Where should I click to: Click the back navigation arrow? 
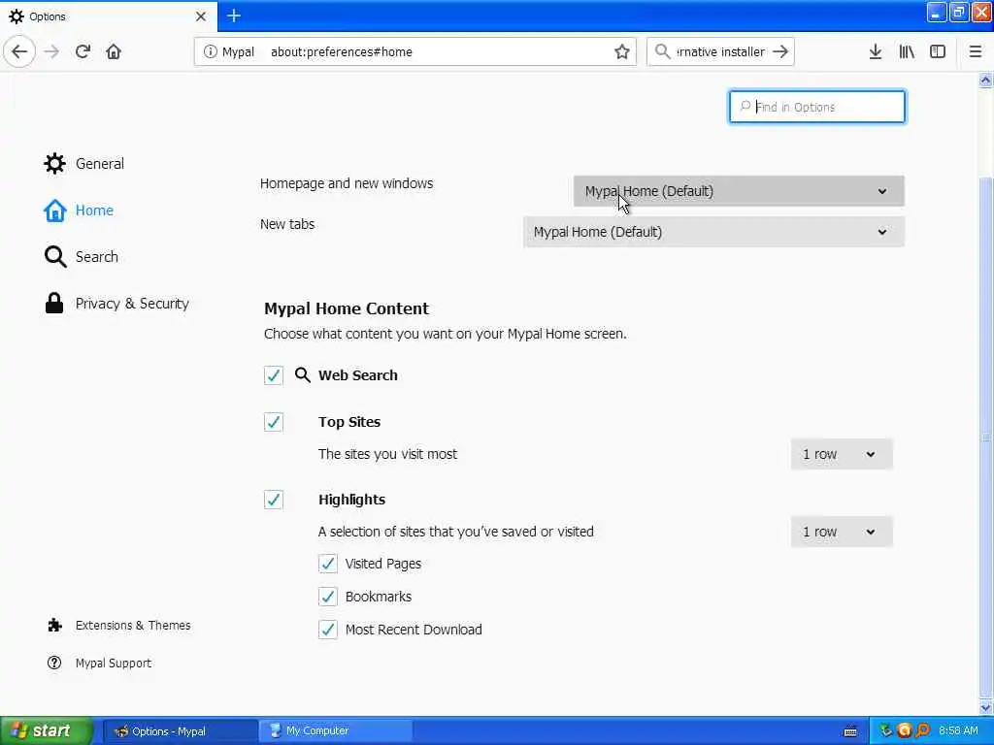19,51
